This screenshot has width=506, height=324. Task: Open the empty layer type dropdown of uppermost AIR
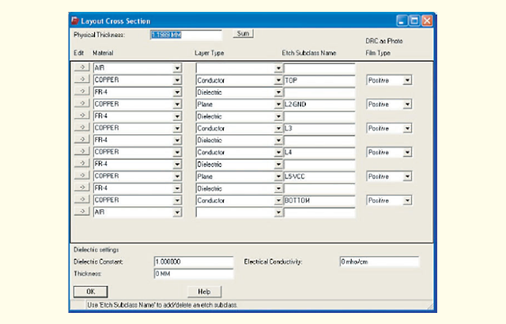pos(278,68)
